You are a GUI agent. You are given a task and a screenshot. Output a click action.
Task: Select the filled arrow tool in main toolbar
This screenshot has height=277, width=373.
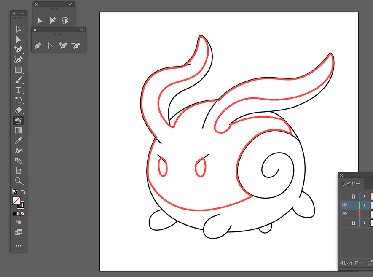click(19, 39)
